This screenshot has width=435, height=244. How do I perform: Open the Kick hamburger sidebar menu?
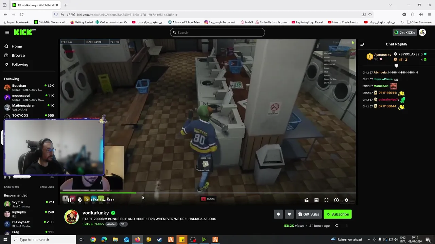click(7, 32)
